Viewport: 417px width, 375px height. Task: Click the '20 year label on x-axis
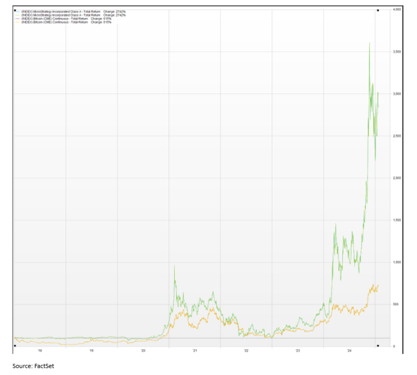click(143, 351)
